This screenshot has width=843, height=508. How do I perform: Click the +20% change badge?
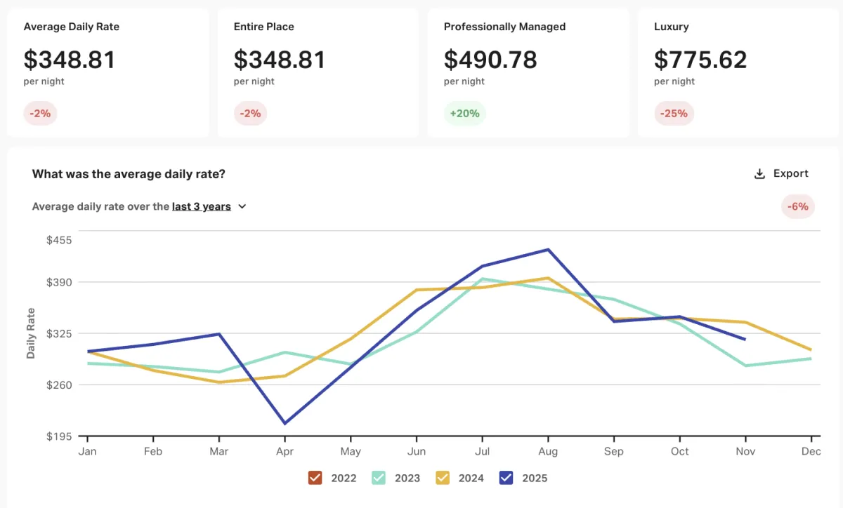tap(464, 113)
